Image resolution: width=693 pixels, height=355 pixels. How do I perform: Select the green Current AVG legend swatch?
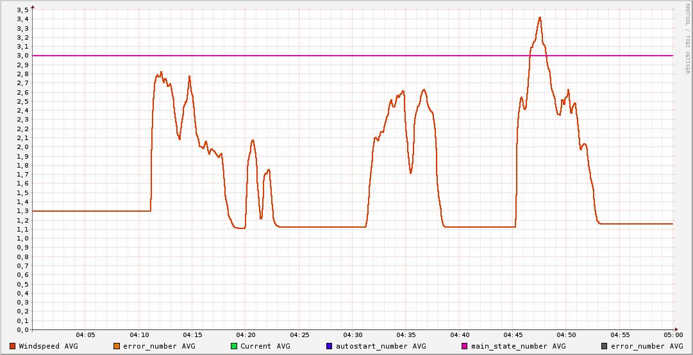(234, 346)
